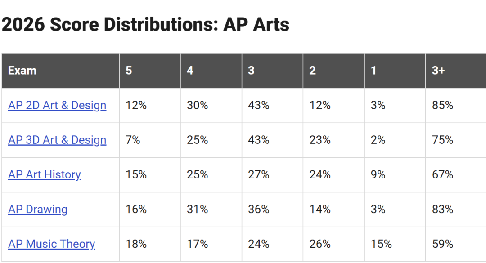Select AP 2D Art's 85% cell
The width and height of the screenshot is (486, 263).
point(455,105)
